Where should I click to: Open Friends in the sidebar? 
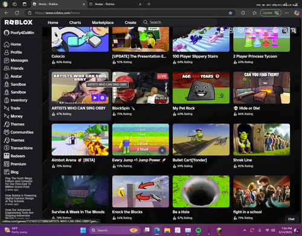pos(13,68)
